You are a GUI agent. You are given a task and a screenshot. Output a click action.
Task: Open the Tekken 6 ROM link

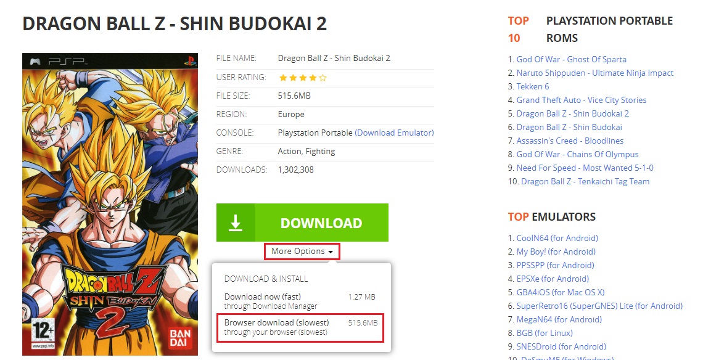pos(533,86)
